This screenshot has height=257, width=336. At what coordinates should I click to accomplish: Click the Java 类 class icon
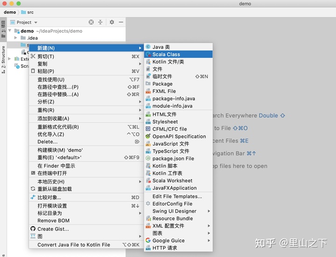pos(148,47)
